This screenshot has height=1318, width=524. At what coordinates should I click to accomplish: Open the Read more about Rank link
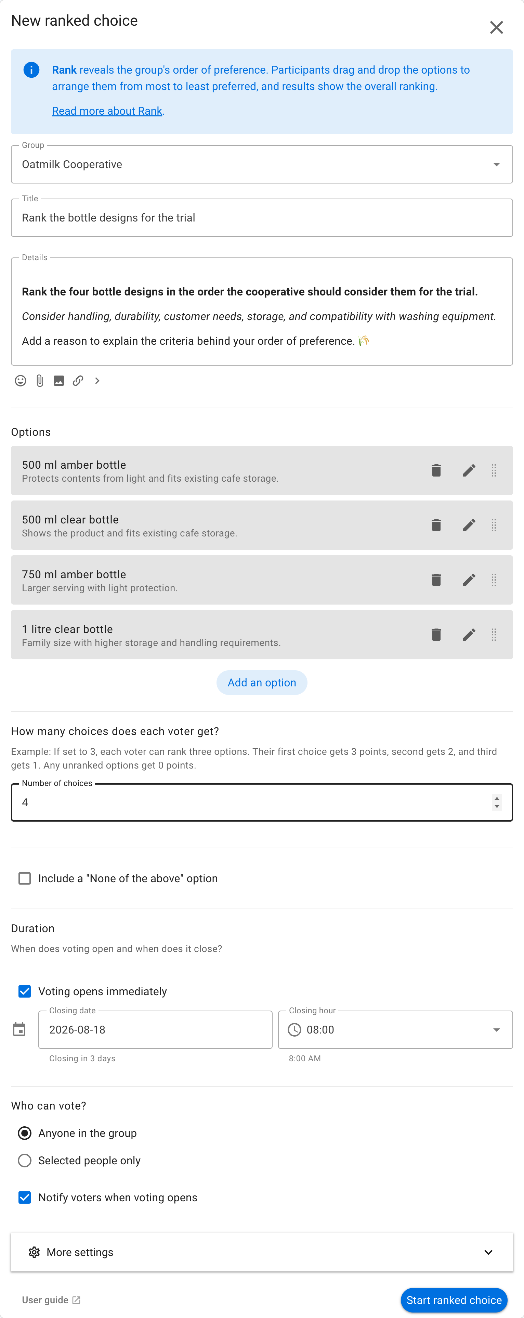pyautogui.click(x=107, y=111)
